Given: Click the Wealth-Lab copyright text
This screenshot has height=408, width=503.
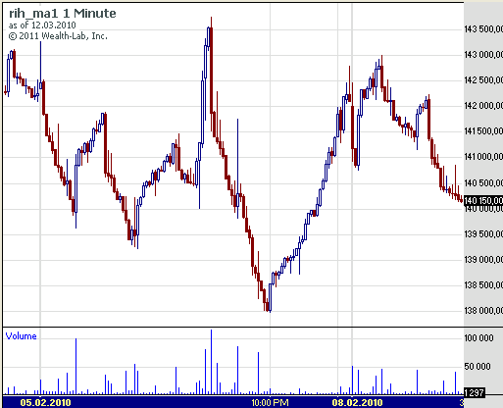Looking at the screenshot, I should [58, 36].
